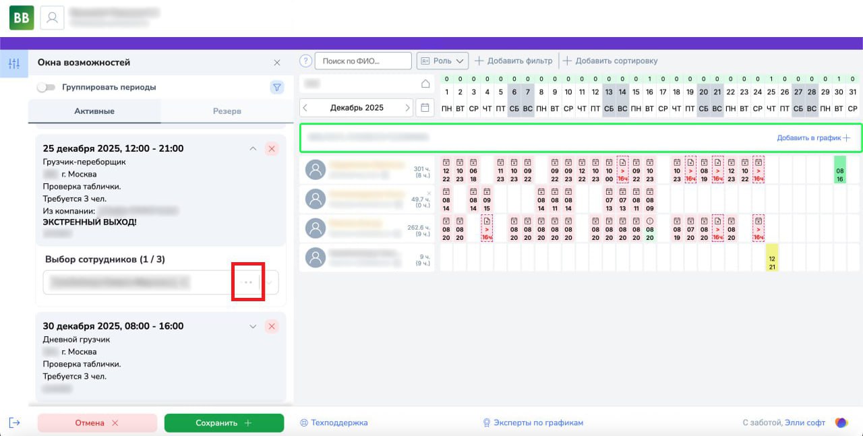Select the Активные tab
The height and width of the screenshot is (436, 863).
[94, 111]
